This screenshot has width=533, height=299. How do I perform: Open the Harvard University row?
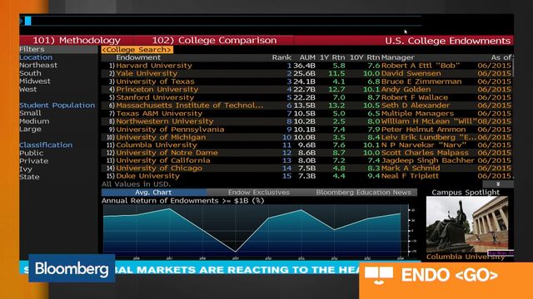(307, 66)
